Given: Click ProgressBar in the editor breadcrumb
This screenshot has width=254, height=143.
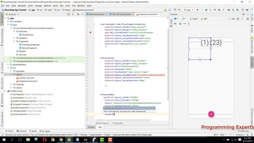Looking at the screenshot, I should (x=117, y=123).
